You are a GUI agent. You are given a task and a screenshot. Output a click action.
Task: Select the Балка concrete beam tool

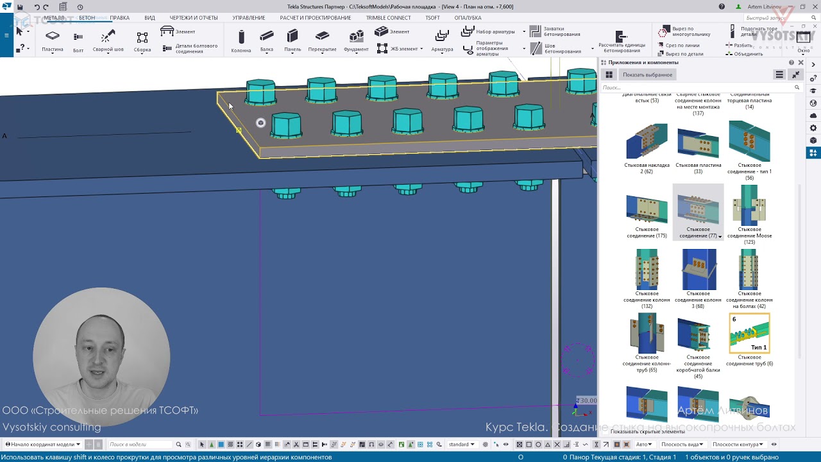[267, 41]
